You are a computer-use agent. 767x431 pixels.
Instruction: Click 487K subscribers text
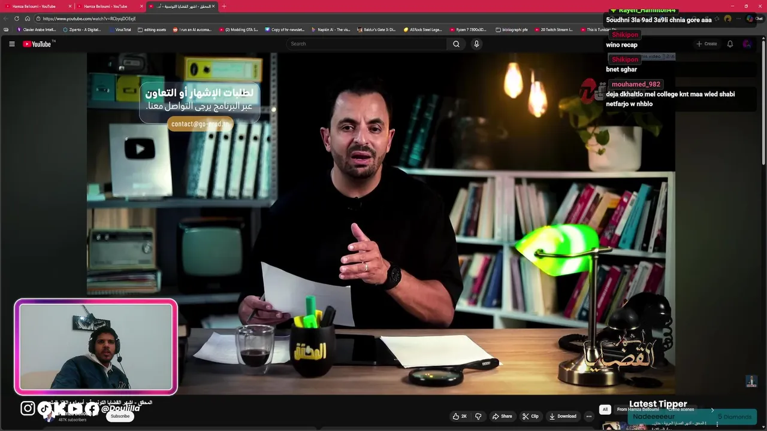click(x=73, y=420)
